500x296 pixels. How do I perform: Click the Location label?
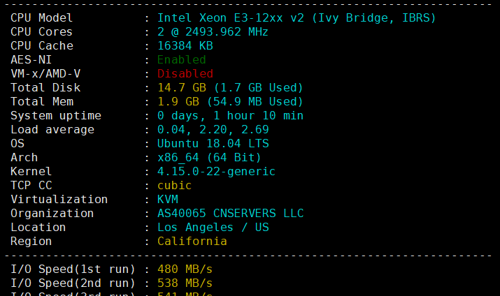click(x=38, y=228)
